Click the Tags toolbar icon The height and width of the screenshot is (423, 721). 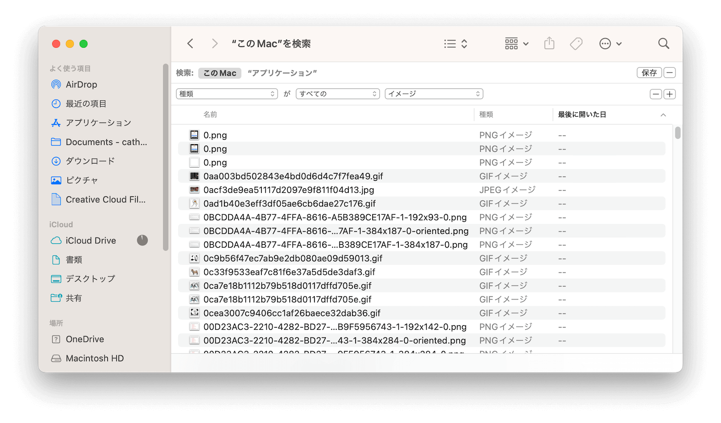click(576, 44)
